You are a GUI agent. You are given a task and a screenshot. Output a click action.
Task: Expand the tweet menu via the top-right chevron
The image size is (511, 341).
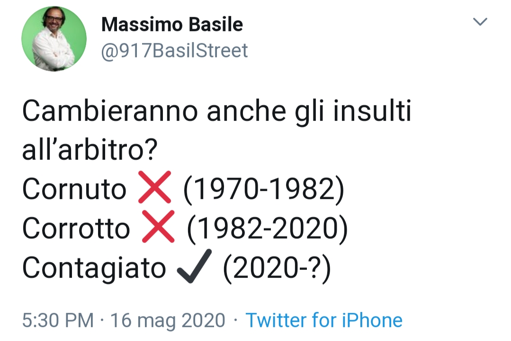click(481, 21)
